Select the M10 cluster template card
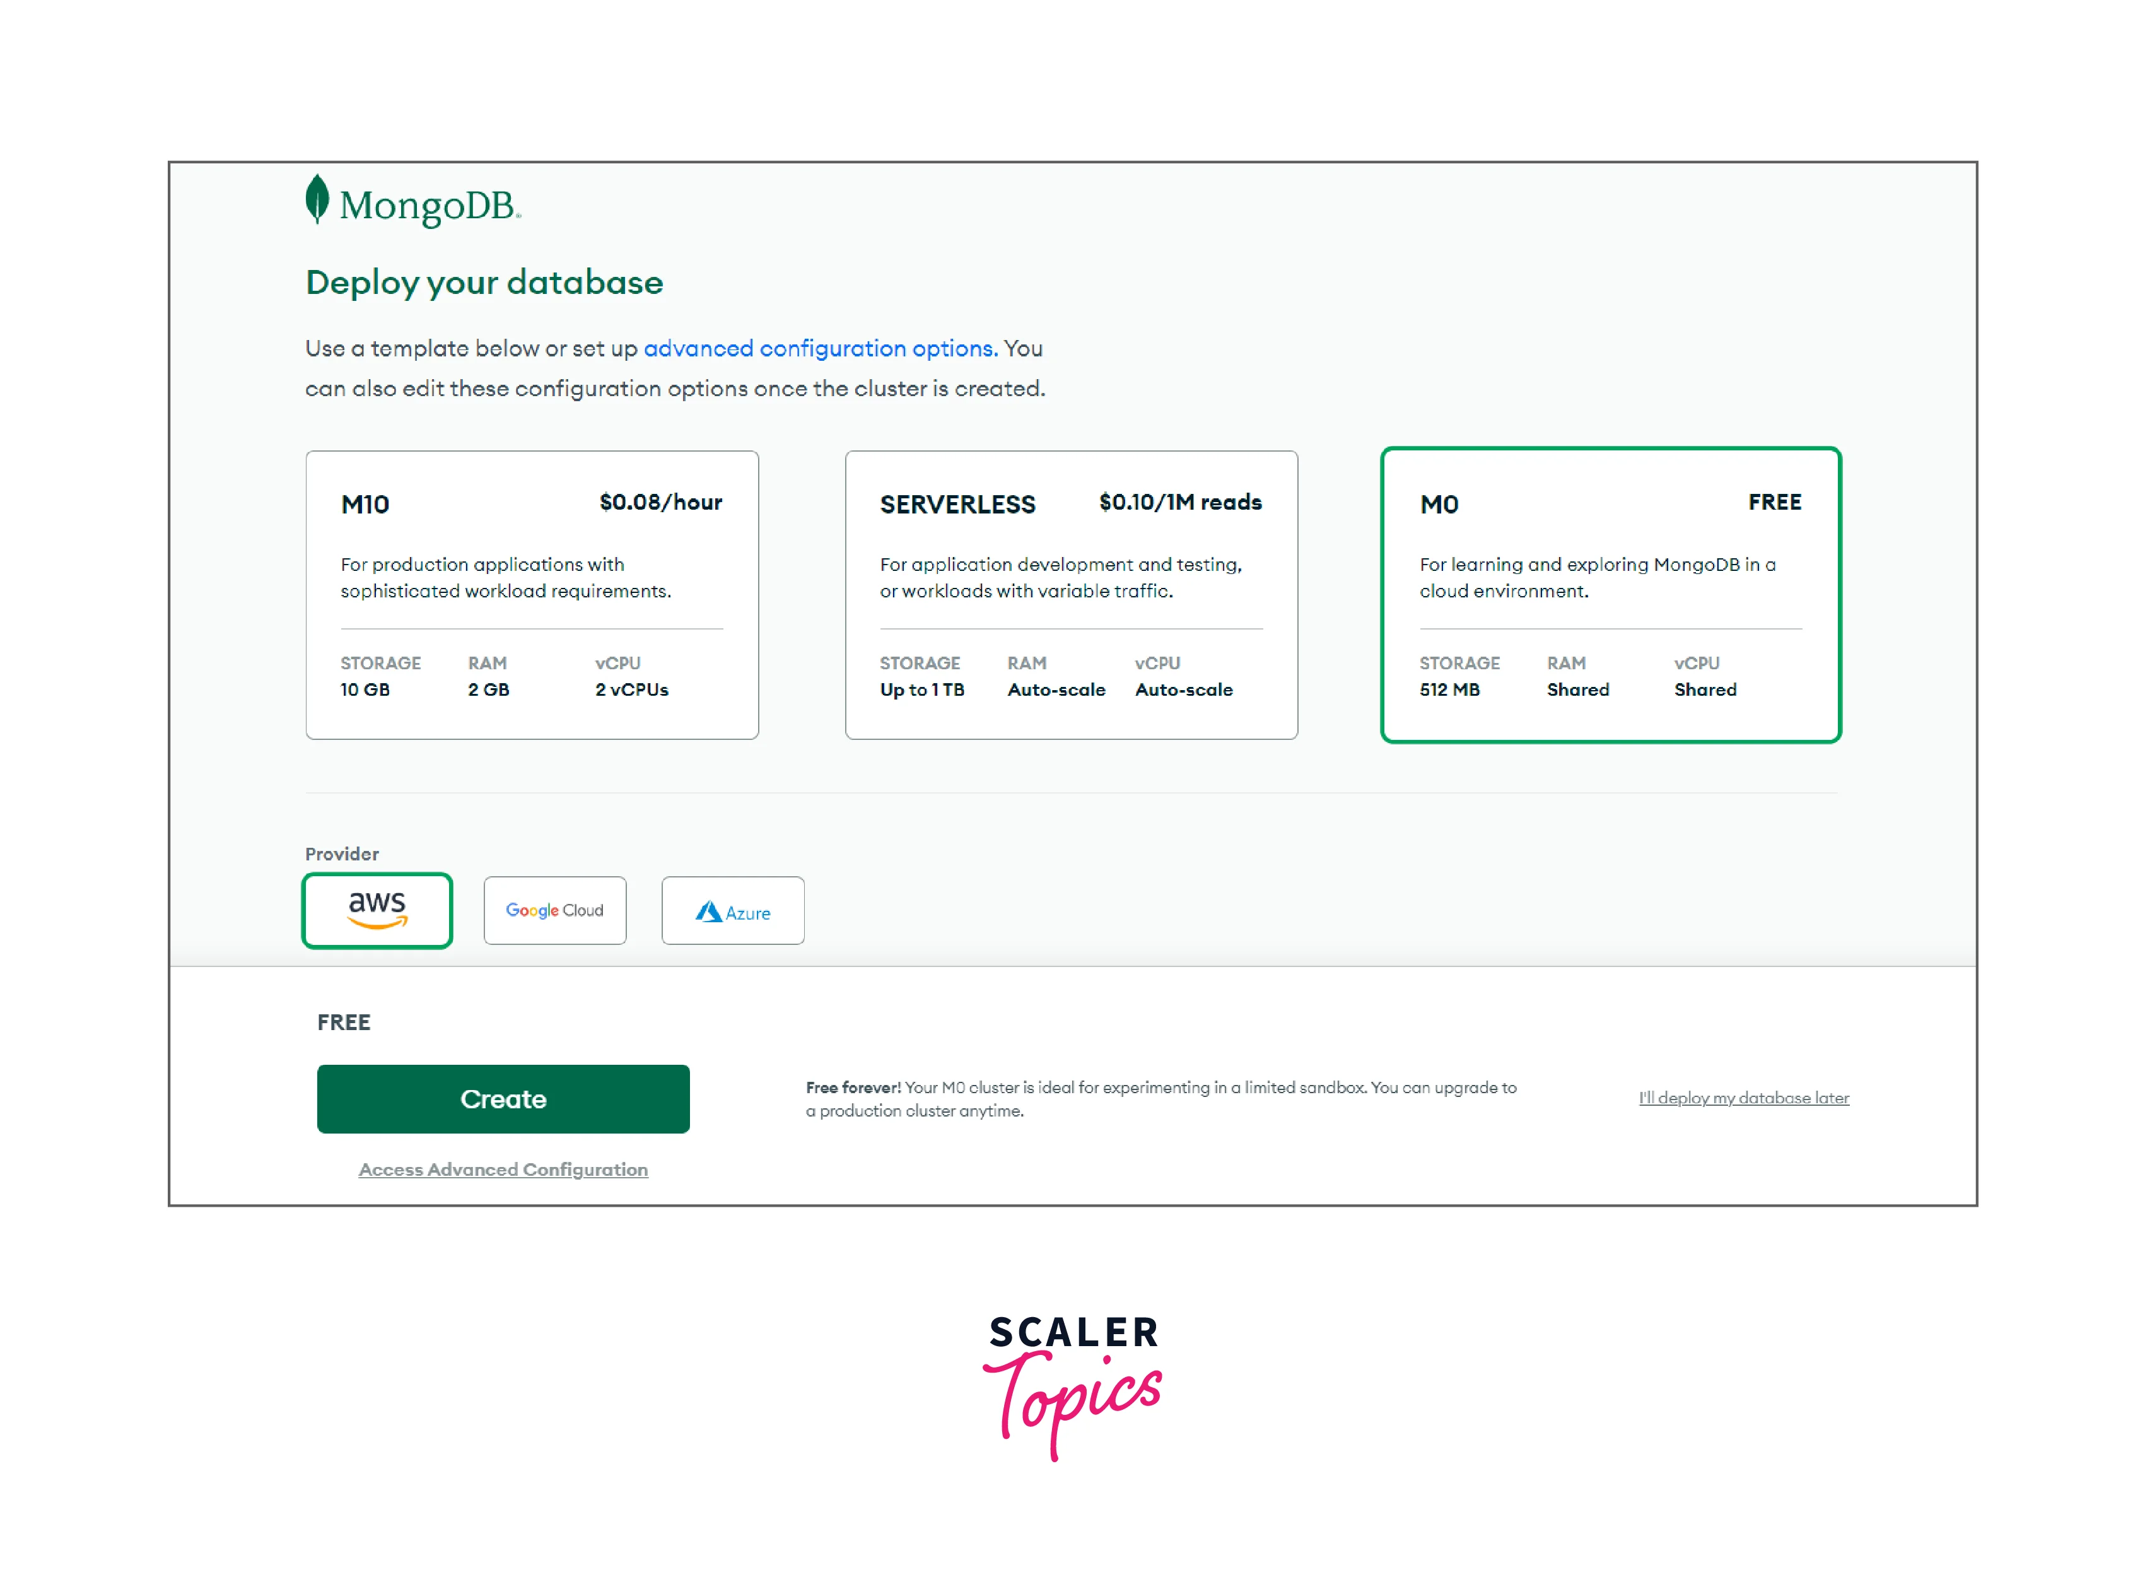 point(532,595)
